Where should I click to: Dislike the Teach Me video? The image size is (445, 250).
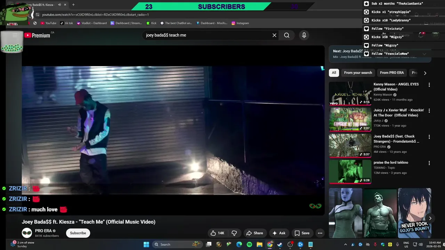coord(234,233)
